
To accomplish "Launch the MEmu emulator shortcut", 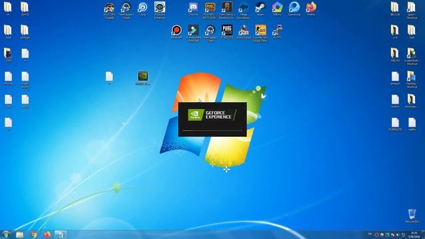I will click(278, 9).
